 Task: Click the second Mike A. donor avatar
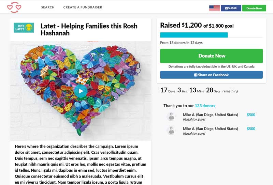(171, 131)
